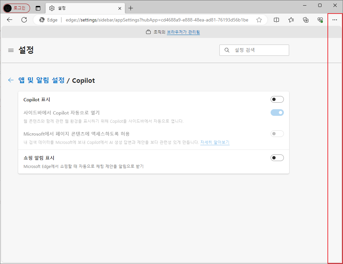Image resolution: width=343 pixels, height=264 pixels.
Task: Open split screen view icon
Action: pos(276,20)
